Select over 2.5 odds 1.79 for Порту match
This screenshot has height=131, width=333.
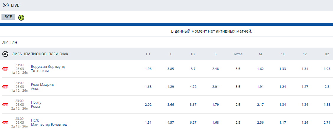coord(215,105)
